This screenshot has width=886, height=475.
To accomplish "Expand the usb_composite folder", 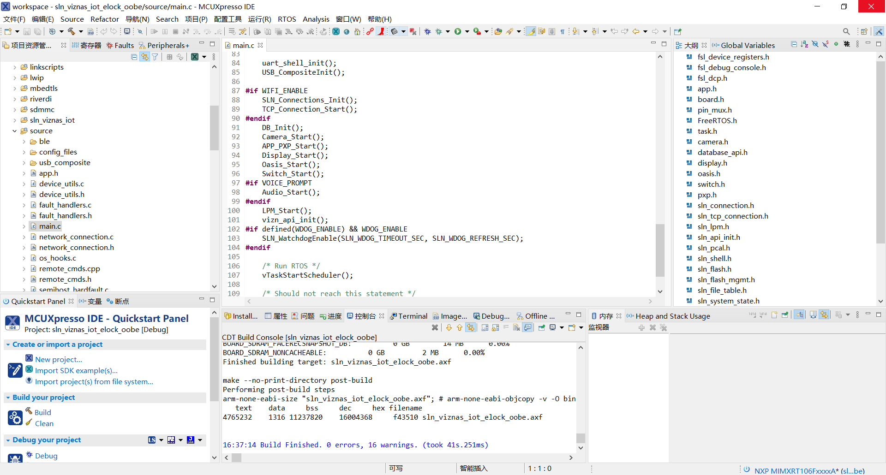I will (x=24, y=163).
